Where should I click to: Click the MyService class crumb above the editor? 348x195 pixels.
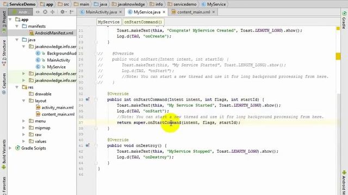(x=109, y=22)
